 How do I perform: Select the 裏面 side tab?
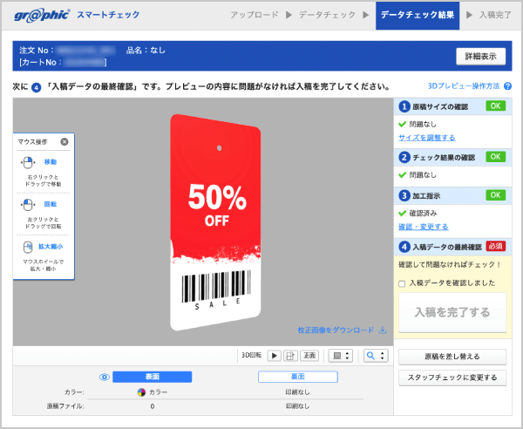(298, 377)
